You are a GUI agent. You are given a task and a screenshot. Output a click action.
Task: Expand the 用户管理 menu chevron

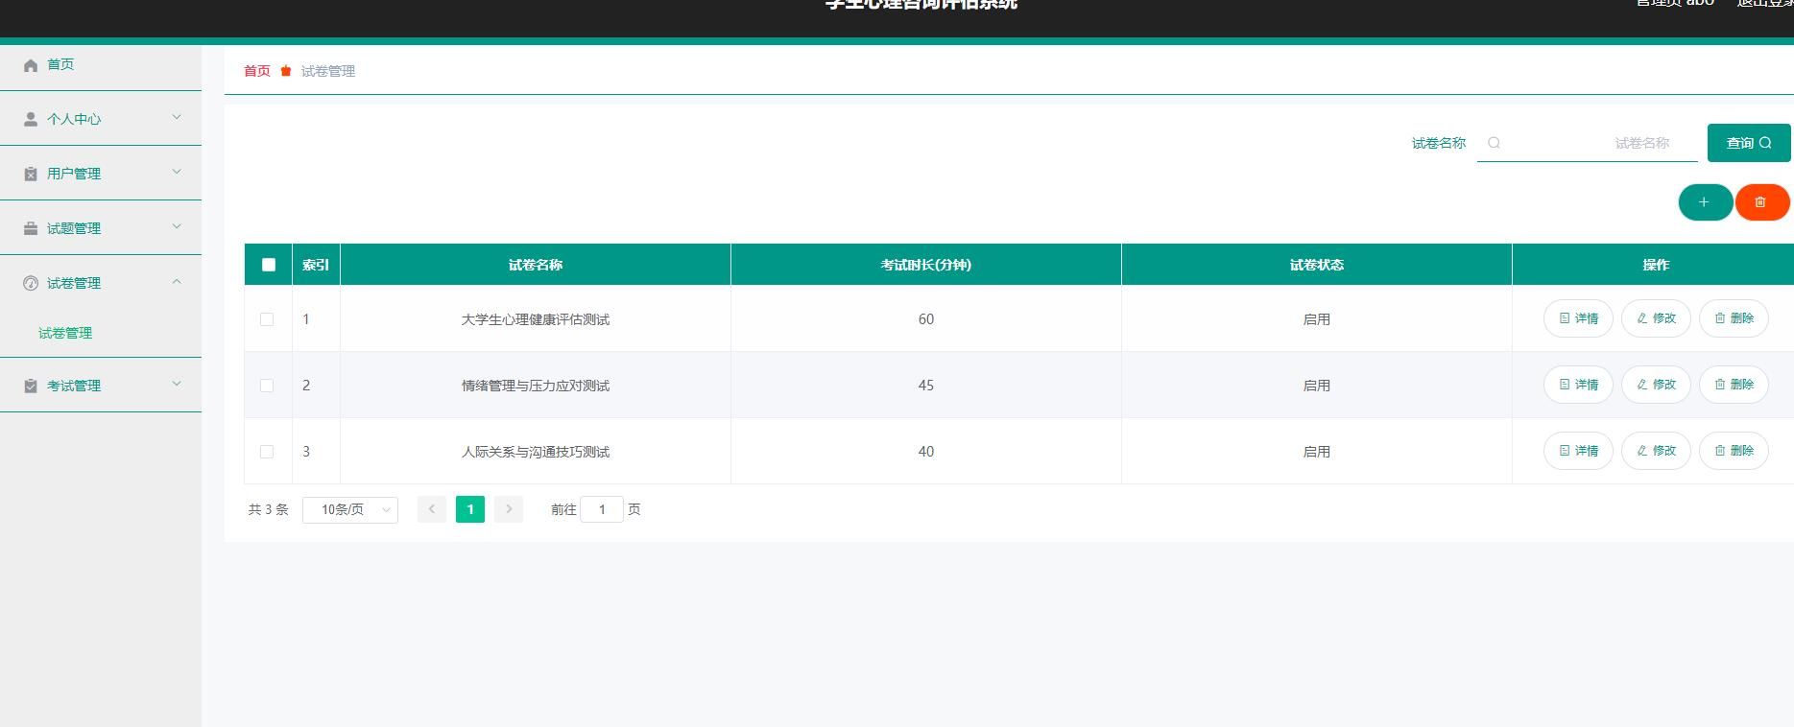coord(177,173)
